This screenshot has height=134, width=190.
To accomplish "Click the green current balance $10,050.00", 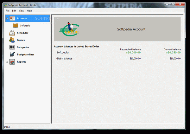I will tap(174, 53).
